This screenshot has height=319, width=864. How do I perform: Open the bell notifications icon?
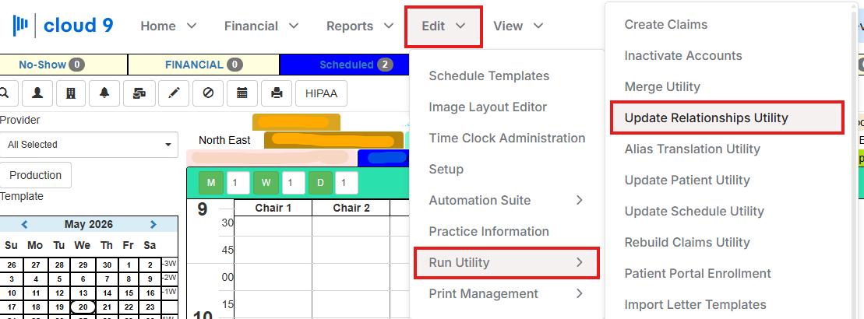104,93
